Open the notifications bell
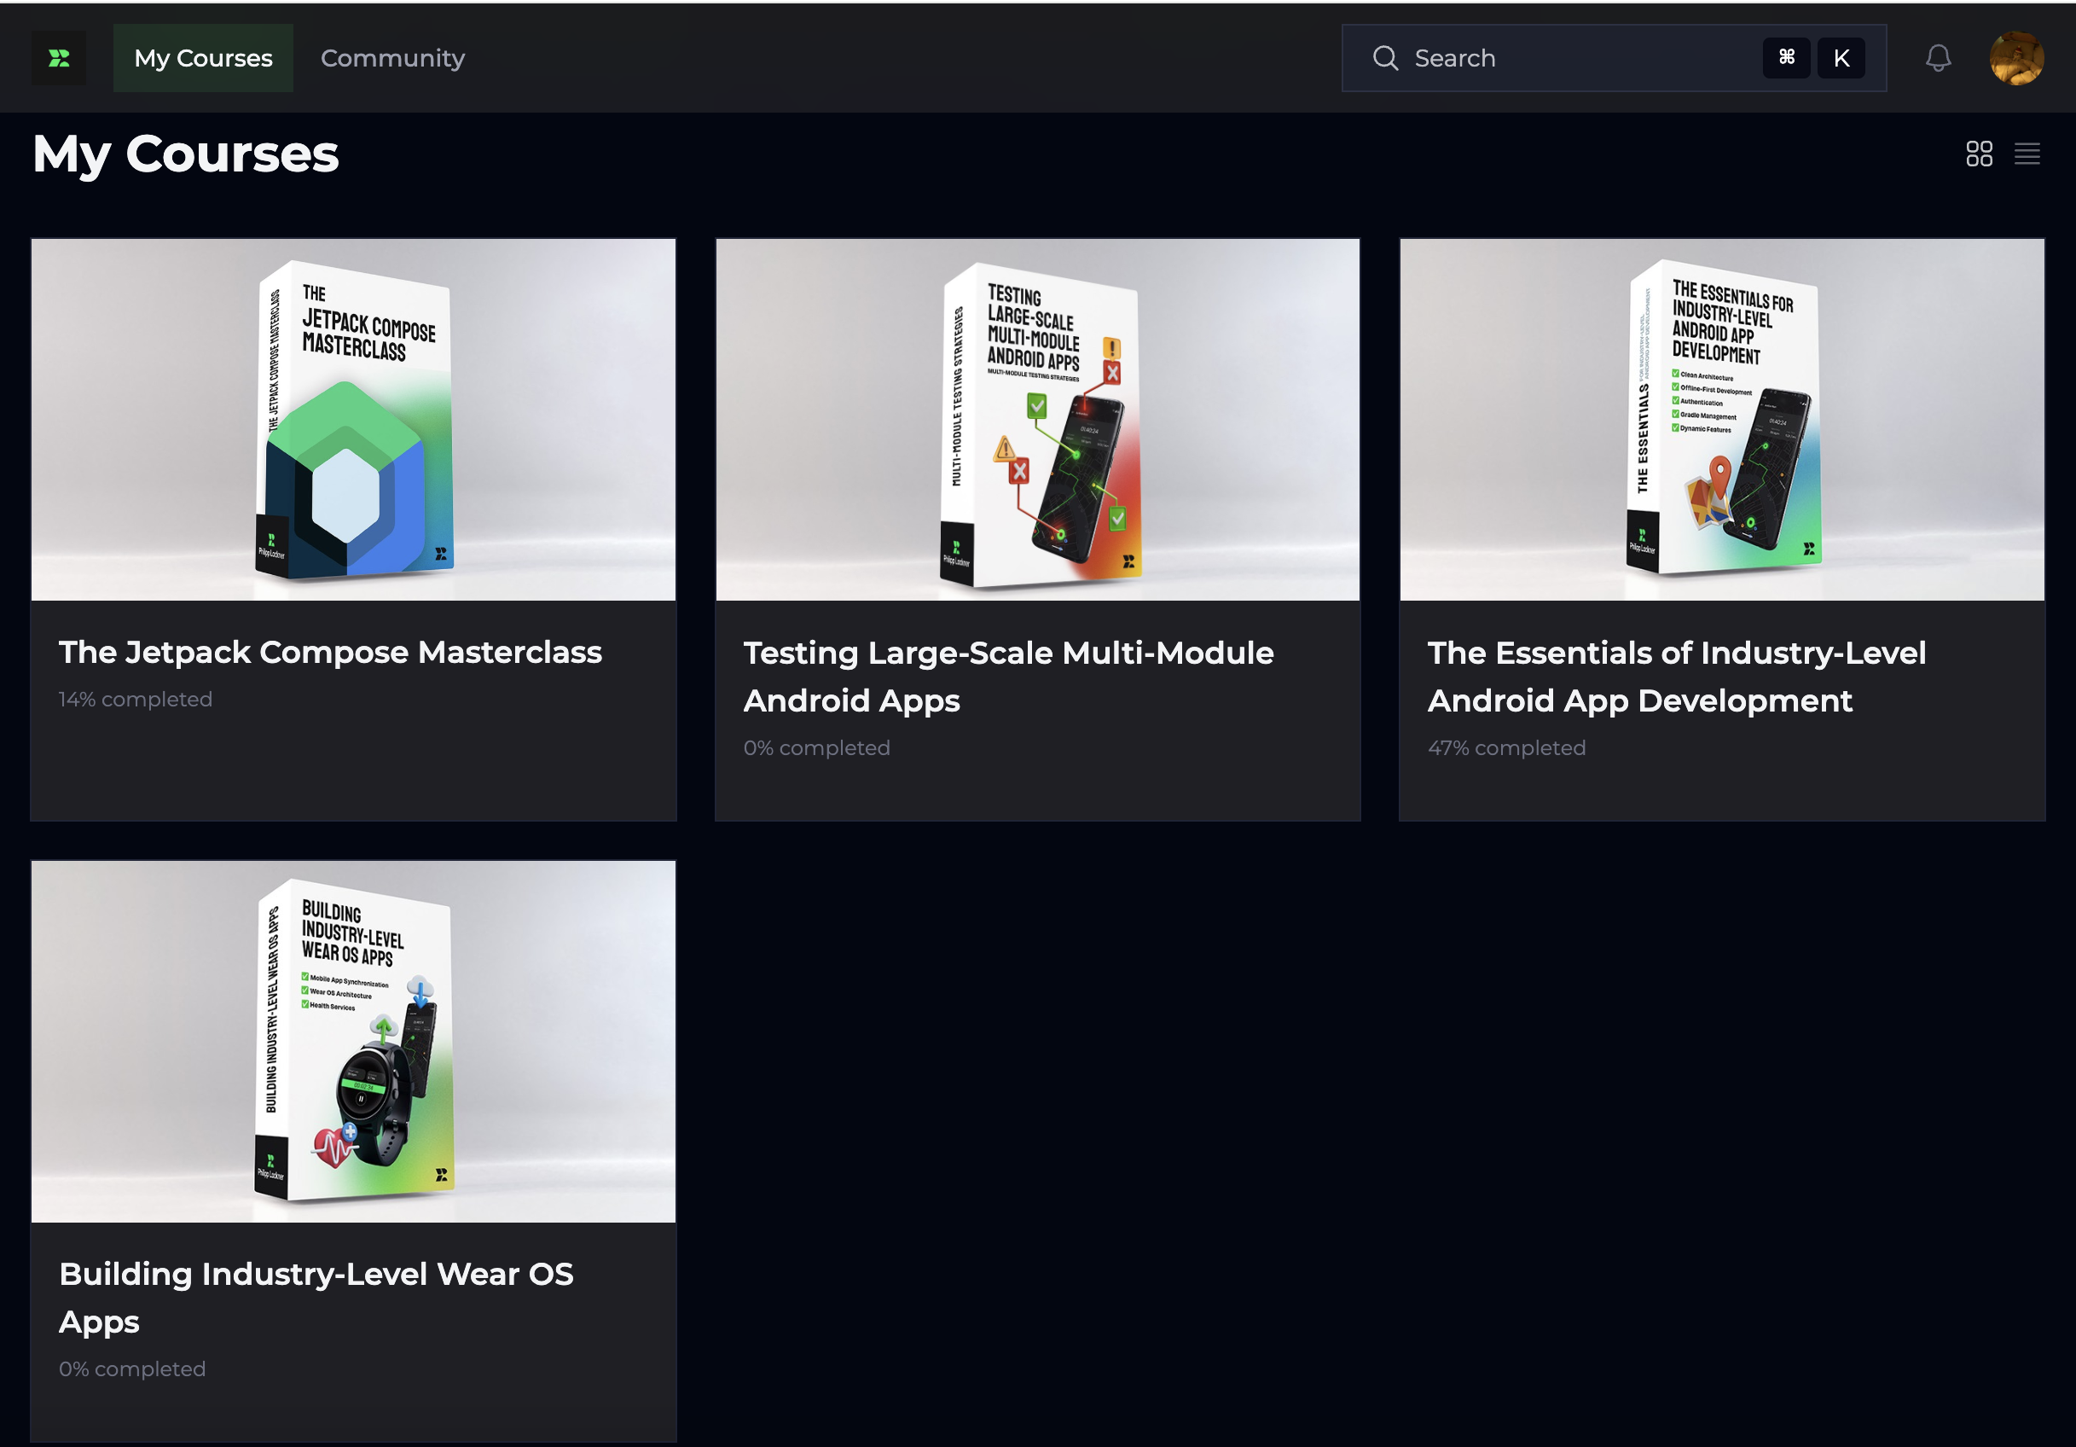The width and height of the screenshot is (2076, 1447). (1937, 58)
